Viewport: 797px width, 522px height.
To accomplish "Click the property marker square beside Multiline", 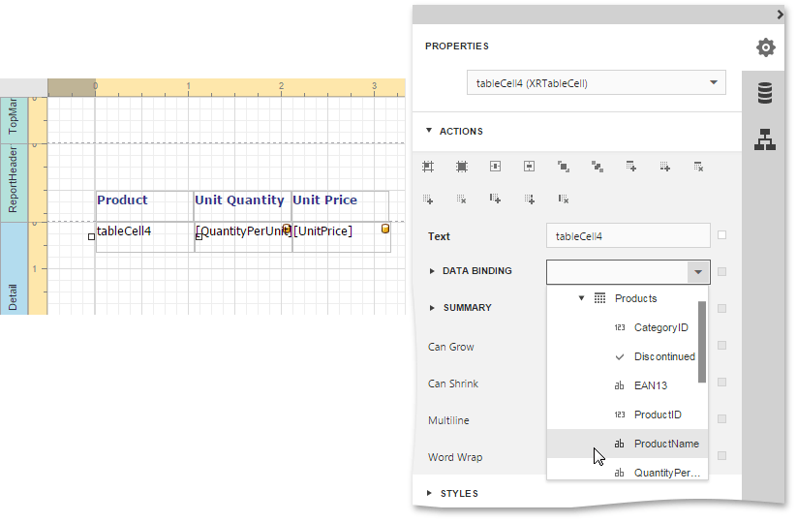I will click(x=721, y=418).
